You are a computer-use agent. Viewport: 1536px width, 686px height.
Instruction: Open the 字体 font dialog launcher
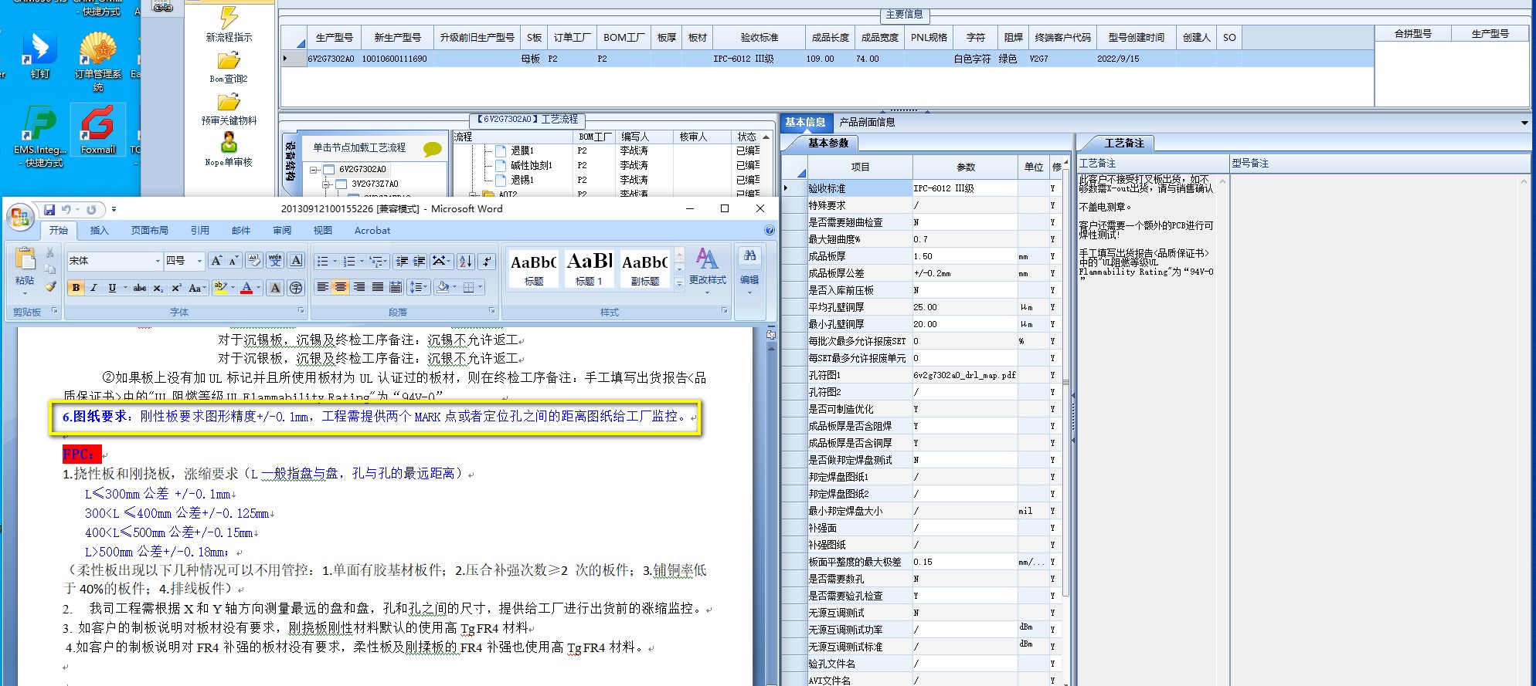[301, 311]
